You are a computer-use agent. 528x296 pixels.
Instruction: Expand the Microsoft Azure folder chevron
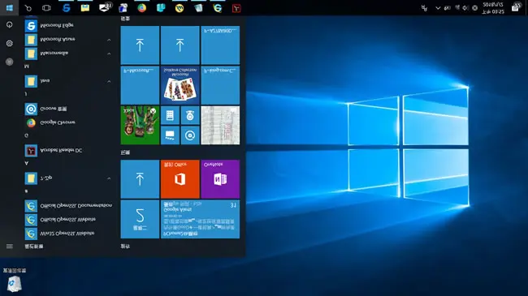coord(109,40)
